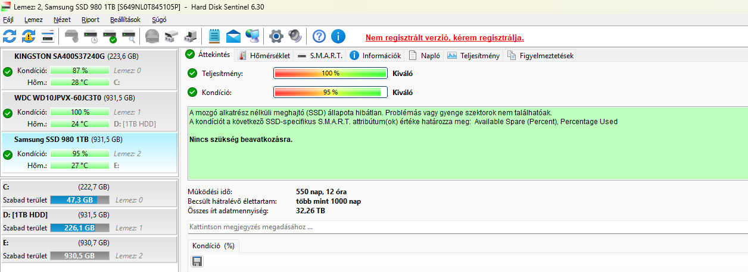Click KINGSTON Kondíció 87 % bar

point(80,71)
